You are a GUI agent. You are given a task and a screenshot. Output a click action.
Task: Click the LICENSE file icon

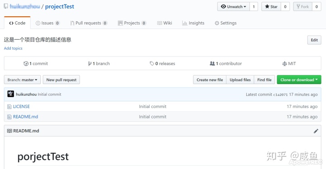(x=9, y=107)
